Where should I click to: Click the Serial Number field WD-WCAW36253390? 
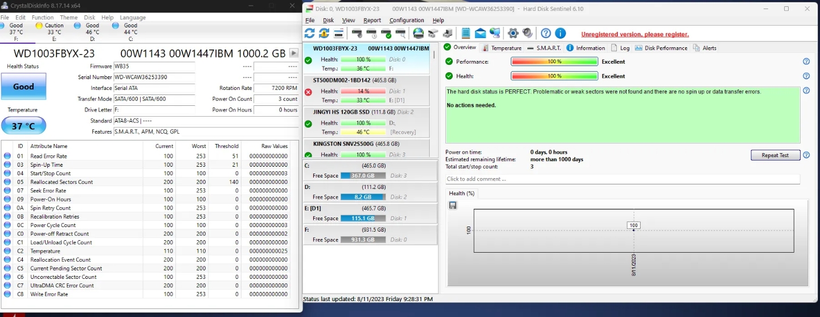154,77
